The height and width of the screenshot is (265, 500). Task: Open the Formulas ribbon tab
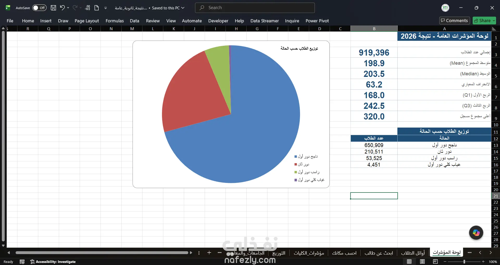tap(115, 21)
